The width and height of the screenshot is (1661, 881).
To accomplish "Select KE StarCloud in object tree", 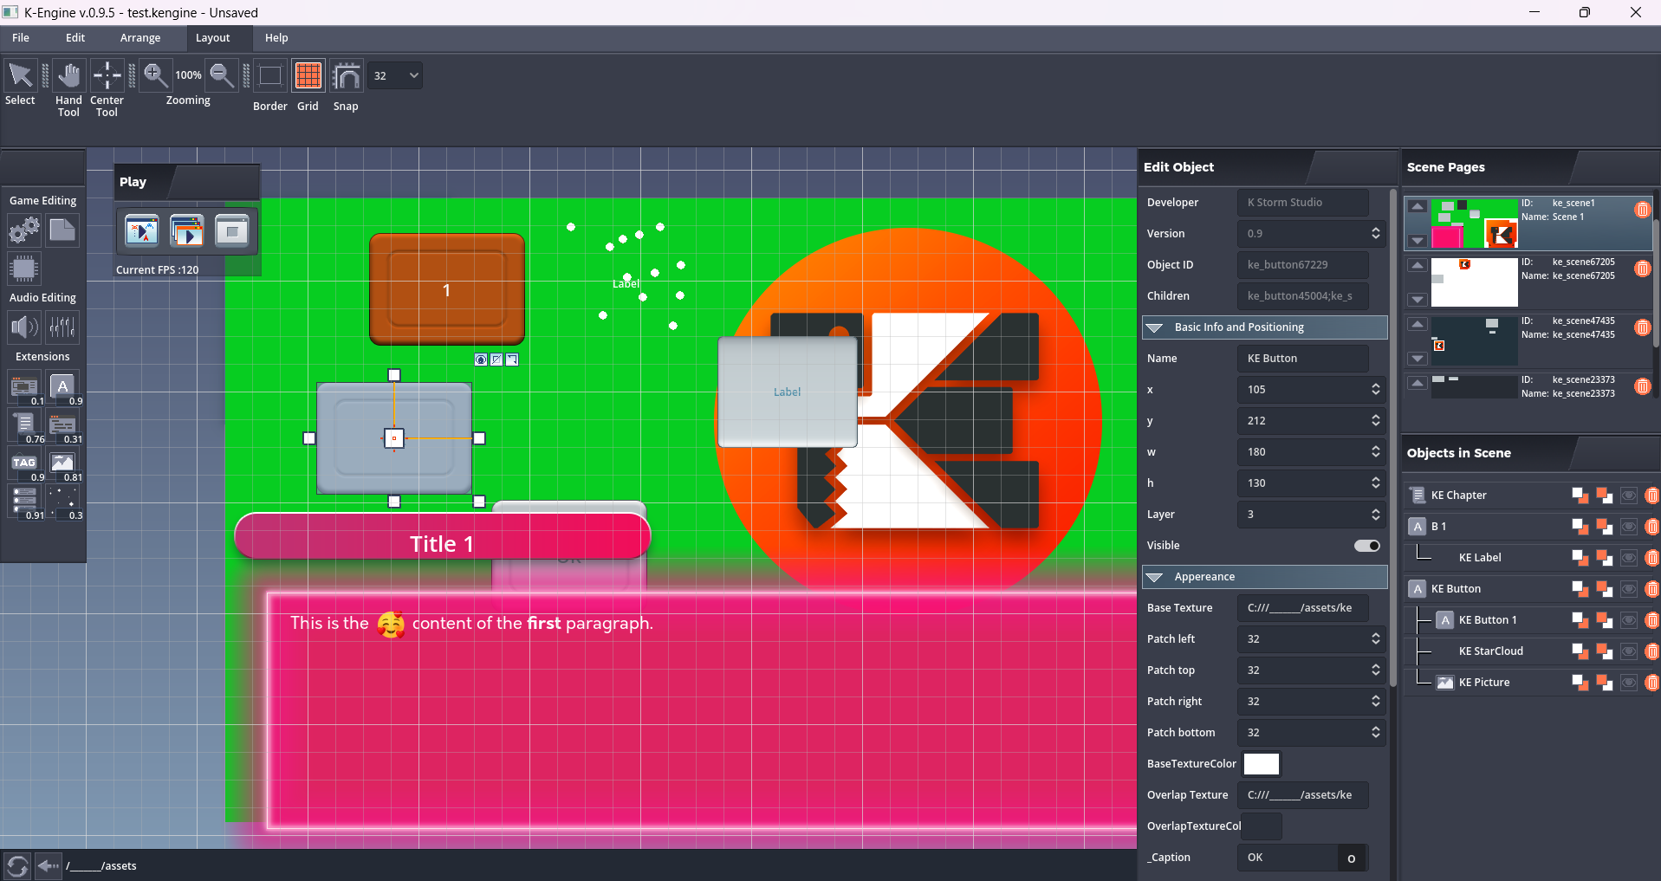I will pyautogui.click(x=1490, y=651).
